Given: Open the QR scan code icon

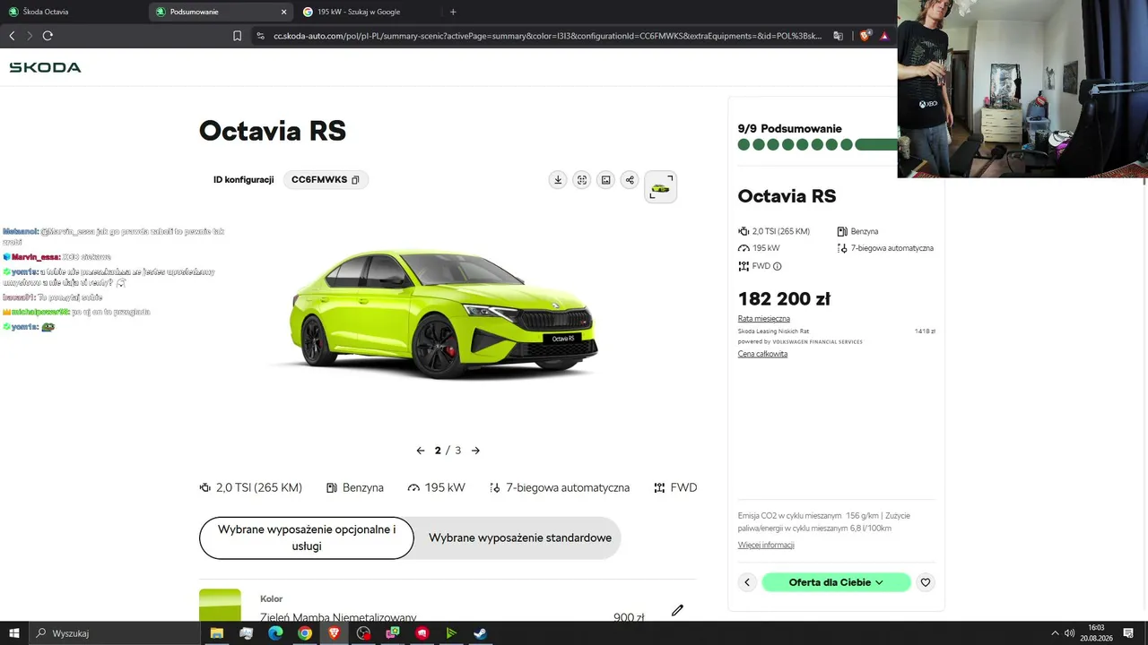Looking at the screenshot, I should click(x=582, y=180).
